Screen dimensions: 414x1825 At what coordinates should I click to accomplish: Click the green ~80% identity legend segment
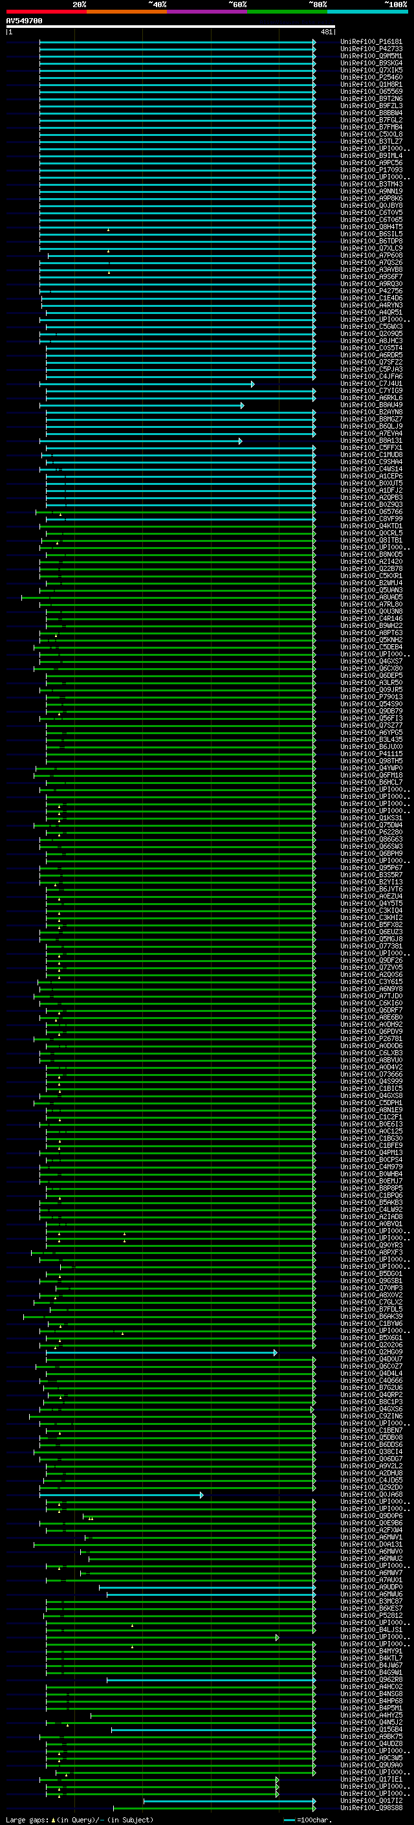287,12
